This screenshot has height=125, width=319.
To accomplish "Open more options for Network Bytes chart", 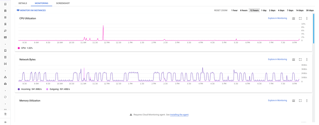I will point(307,59).
